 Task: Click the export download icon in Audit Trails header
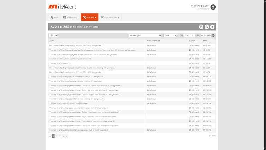coord(201,27)
